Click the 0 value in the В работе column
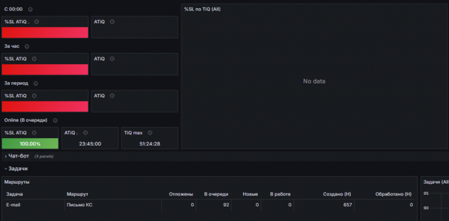This screenshot has height=221, width=449. 290,205
